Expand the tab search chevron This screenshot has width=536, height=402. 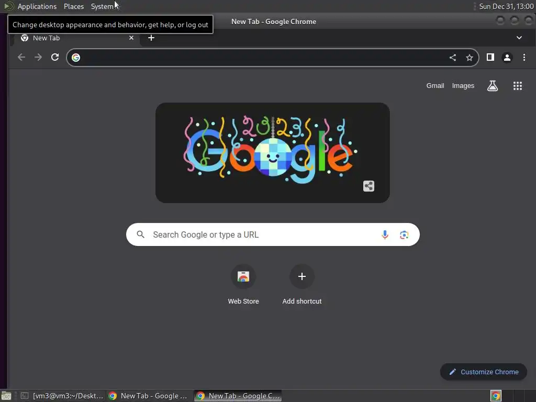click(x=519, y=38)
